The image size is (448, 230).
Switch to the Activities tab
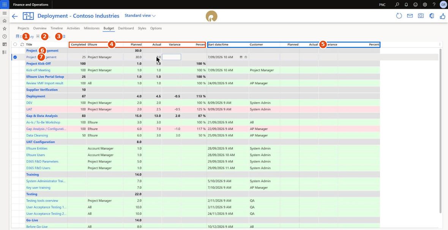(73, 28)
